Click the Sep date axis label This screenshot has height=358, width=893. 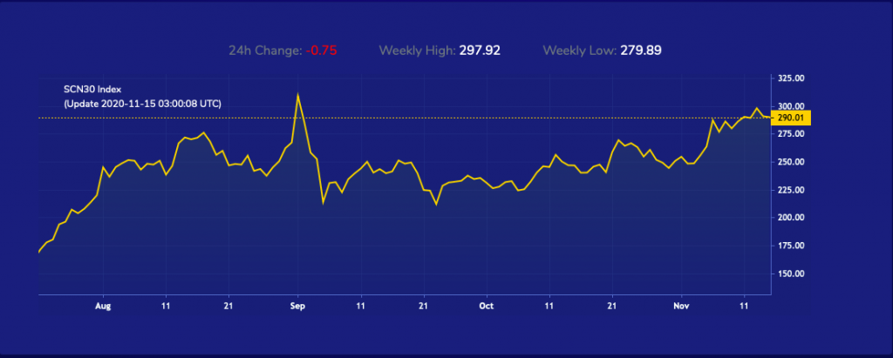298,307
